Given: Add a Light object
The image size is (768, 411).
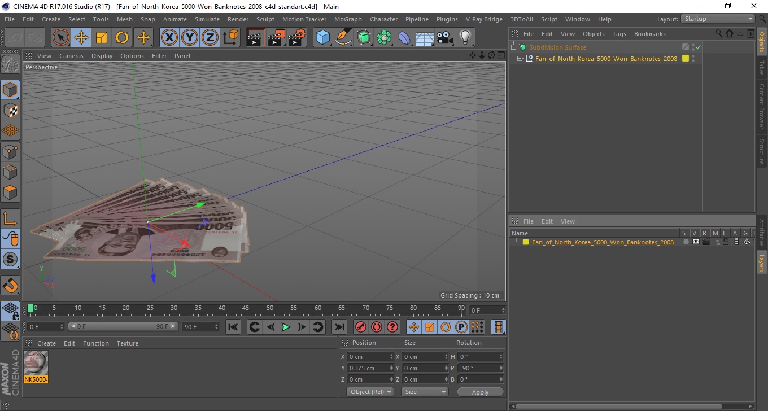Looking at the screenshot, I should [x=465, y=38].
